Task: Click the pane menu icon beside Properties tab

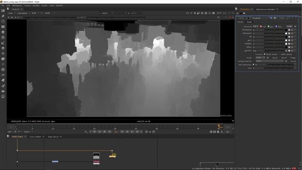Action: coord(236,9)
